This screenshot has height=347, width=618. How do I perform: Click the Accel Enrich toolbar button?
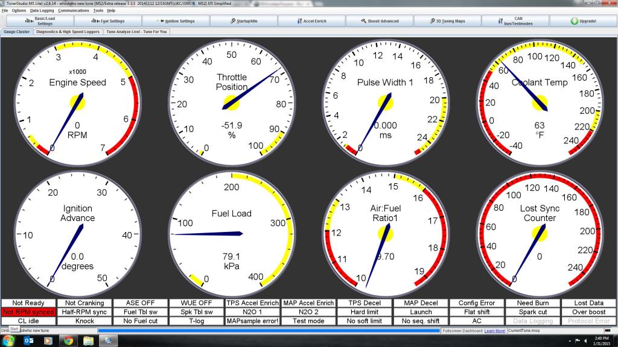(x=311, y=21)
